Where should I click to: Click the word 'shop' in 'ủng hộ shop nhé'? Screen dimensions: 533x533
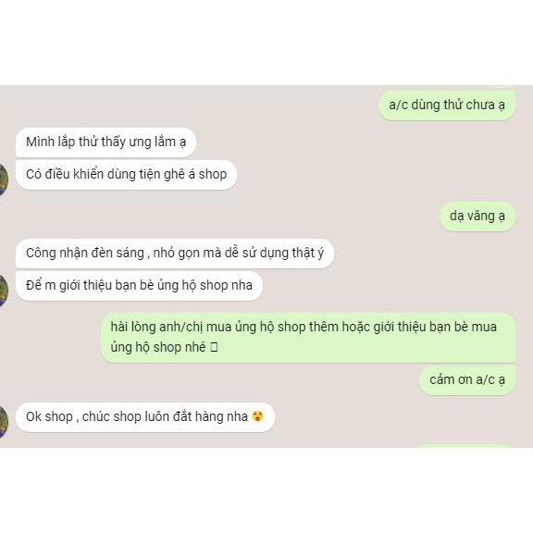tap(167, 347)
